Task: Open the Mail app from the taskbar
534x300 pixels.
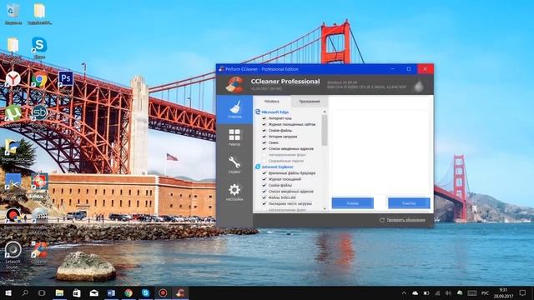Action: 94,292
